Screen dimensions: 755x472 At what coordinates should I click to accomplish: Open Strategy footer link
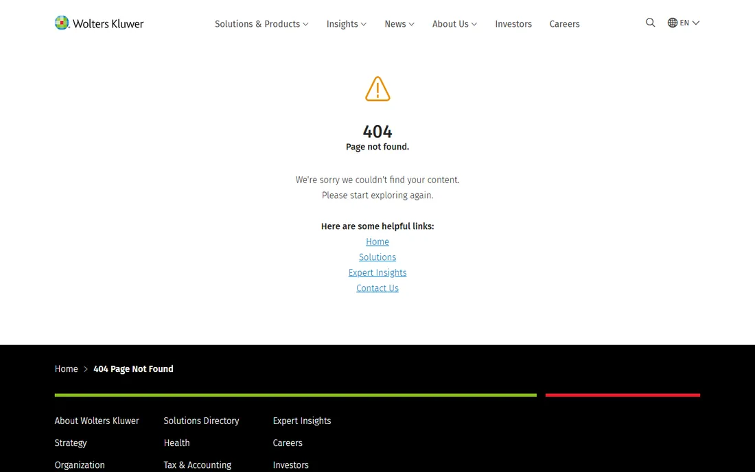coord(71,443)
